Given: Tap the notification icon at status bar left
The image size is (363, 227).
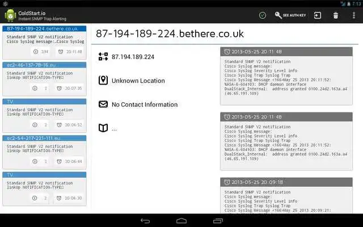Looking at the screenshot, I should 6,4.
